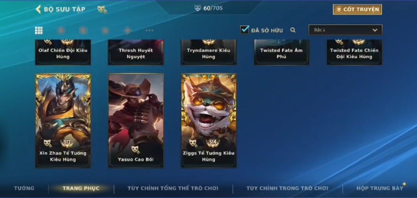Open the skin search magnifier
This screenshot has width=417, height=198.
pos(293,30)
